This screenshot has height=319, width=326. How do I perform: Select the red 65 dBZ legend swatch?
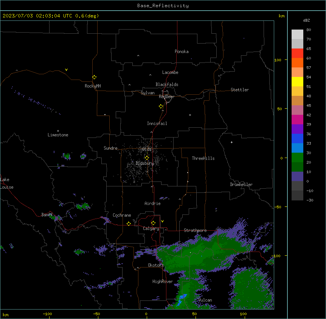point(297,53)
